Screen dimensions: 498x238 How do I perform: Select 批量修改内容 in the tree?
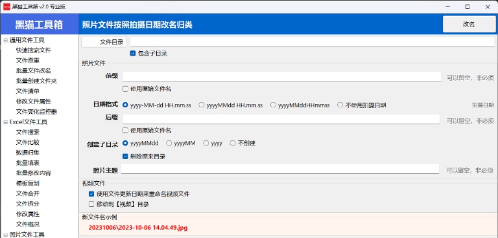(x=33, y=173)
